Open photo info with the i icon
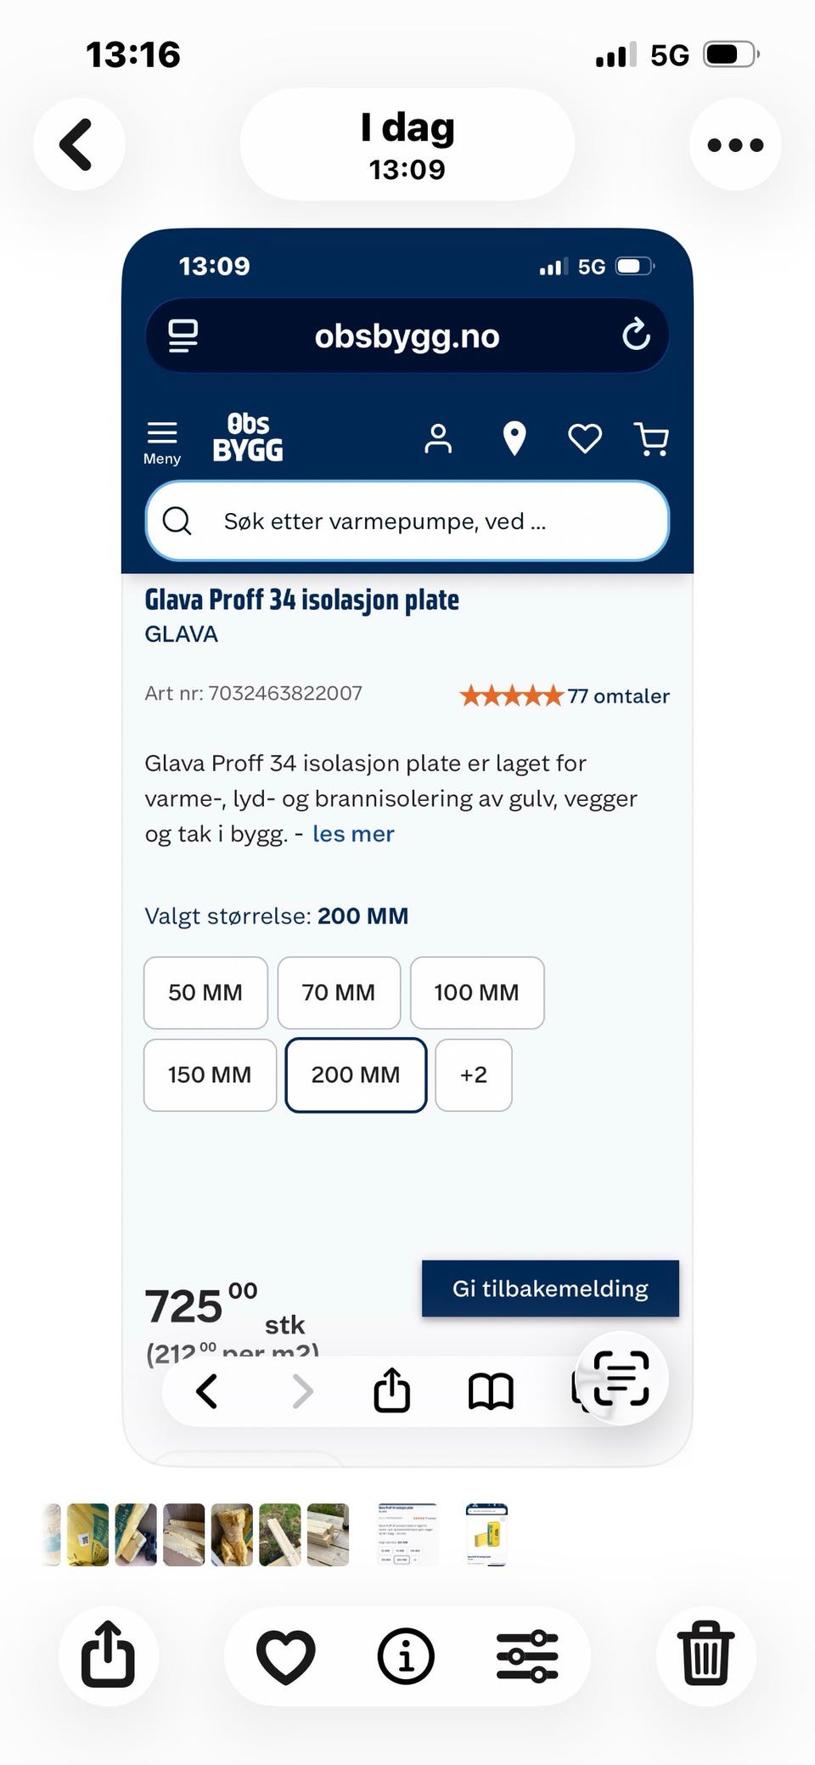The height and width of the screenshot is (1765, 815). click(x=406, y=1655)
